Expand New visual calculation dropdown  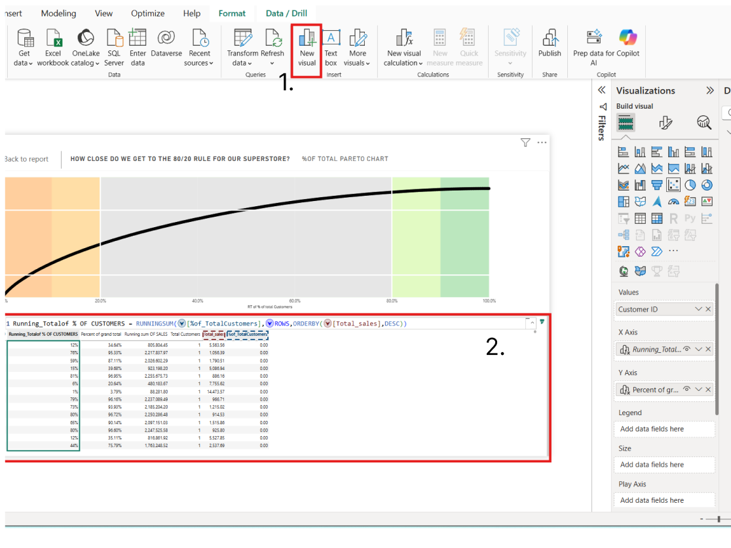(421, 64)
